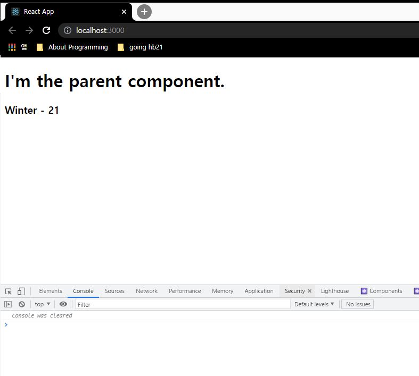Open the Default levels dropdown

314,304
